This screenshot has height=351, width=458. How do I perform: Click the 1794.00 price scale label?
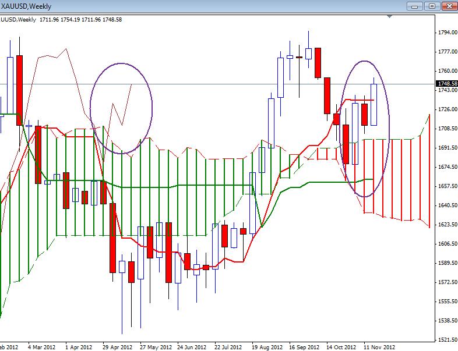(448, 33)
